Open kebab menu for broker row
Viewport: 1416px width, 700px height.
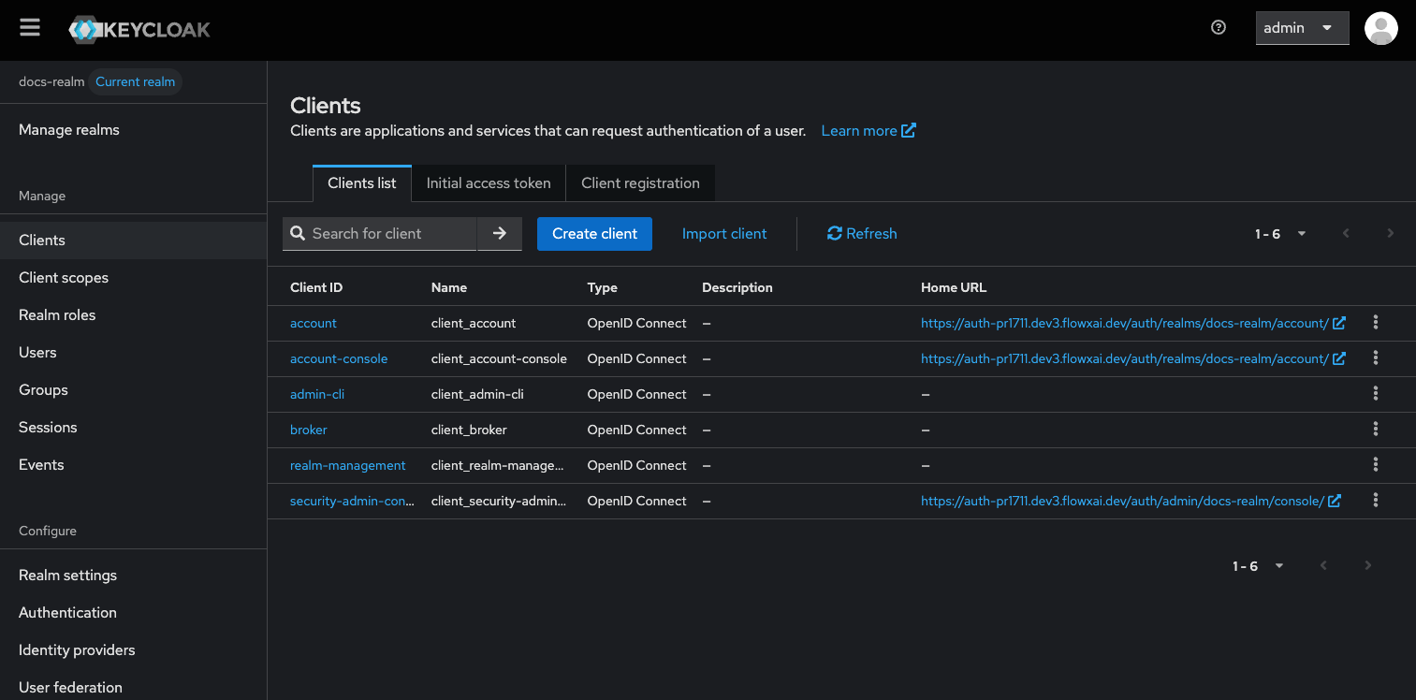click(1375, 430)
